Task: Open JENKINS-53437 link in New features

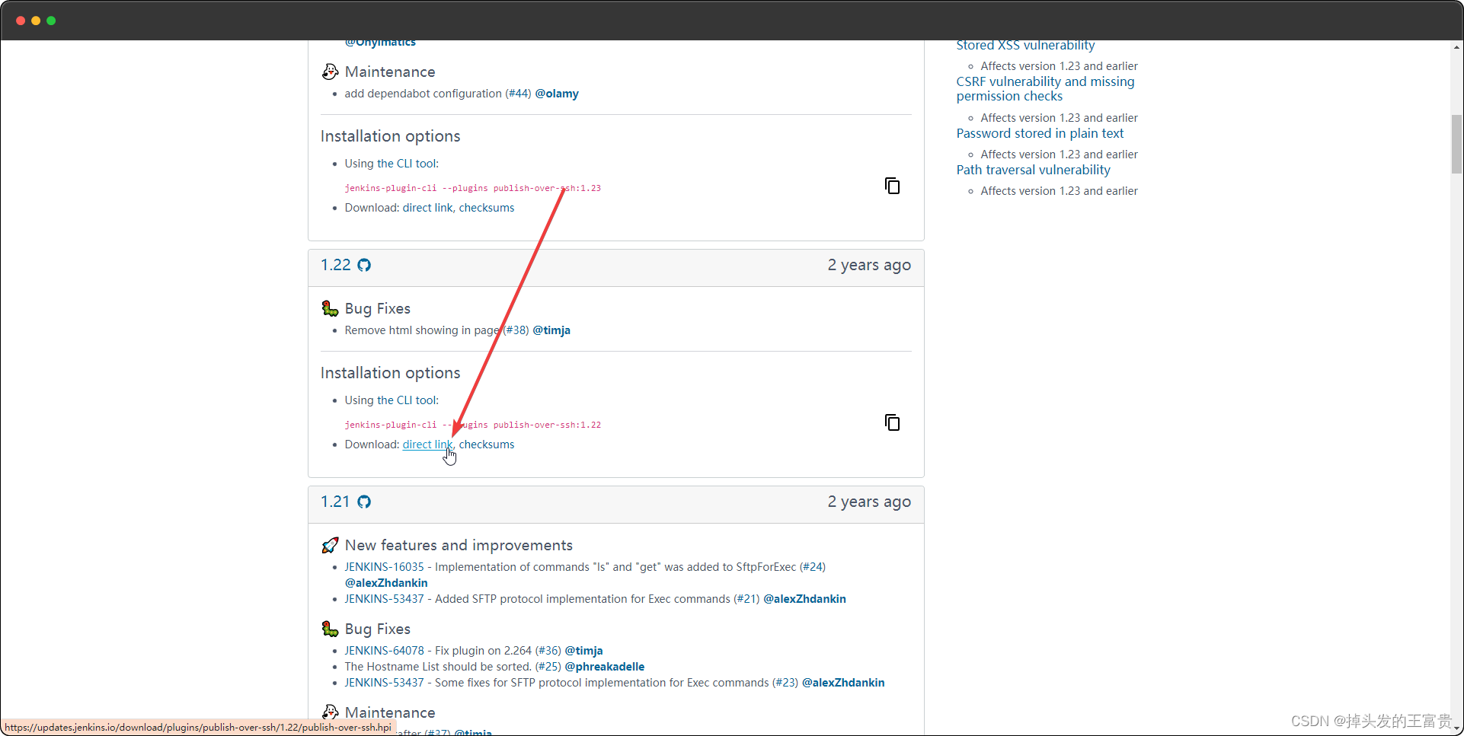Action: point(384,599)
